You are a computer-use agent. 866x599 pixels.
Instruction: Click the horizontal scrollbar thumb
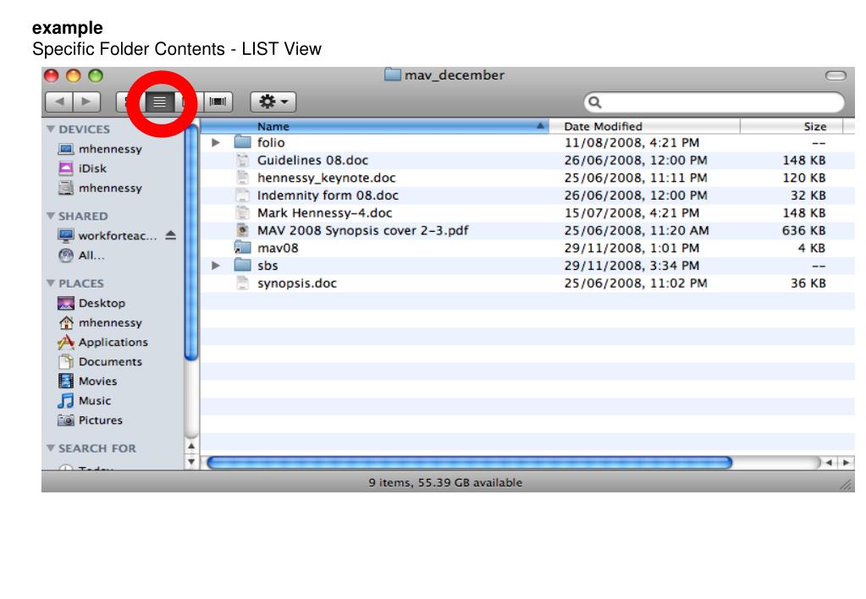[470, 463]
